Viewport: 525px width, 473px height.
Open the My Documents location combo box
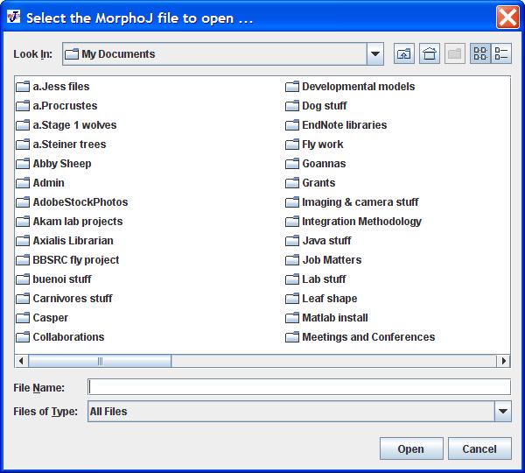pyautogui.click(x=214, y=53)
